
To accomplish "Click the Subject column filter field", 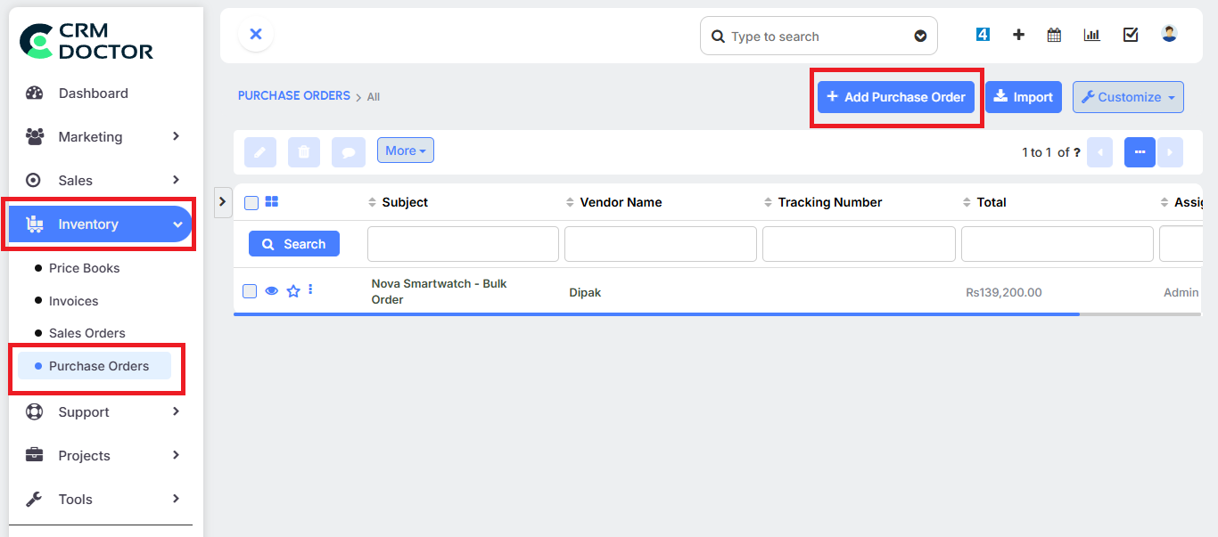I will [x=463, y=244].
